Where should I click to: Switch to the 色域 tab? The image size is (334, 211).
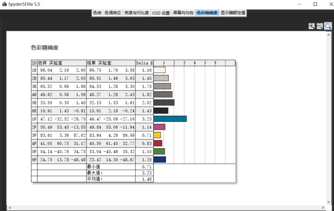[x=97, y=13]
